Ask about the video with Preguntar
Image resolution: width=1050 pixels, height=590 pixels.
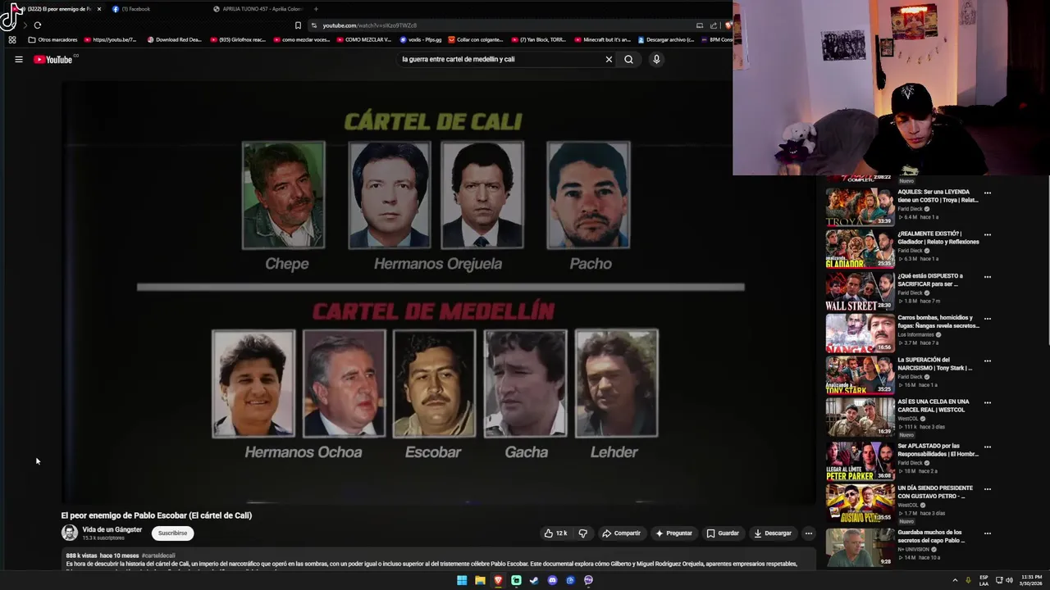tap(673, 533)
